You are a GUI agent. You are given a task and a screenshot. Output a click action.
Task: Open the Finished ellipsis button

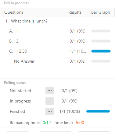coord(50,111)
